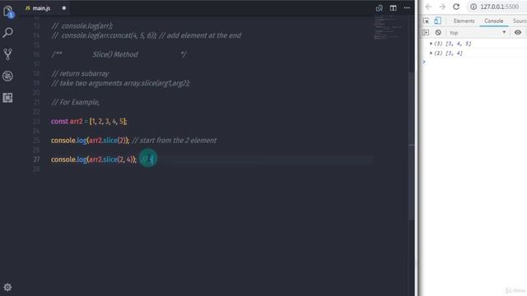Activate the DevTools inspect element icon
Screen dimensions: 527x296
tap(426, 21)
